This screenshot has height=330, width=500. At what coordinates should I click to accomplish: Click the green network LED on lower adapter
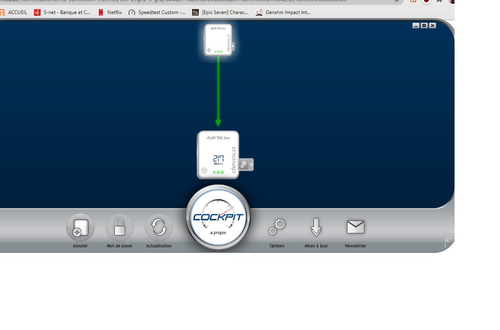222,172
